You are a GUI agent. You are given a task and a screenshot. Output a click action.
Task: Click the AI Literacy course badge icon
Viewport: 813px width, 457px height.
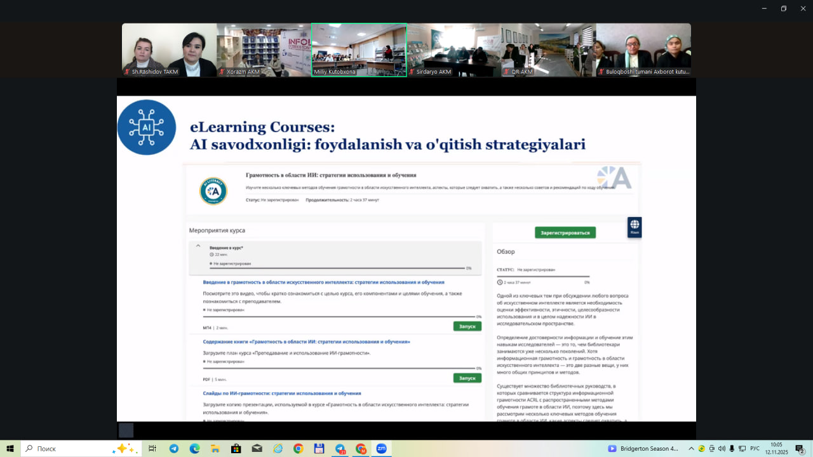tap(213, 190)
